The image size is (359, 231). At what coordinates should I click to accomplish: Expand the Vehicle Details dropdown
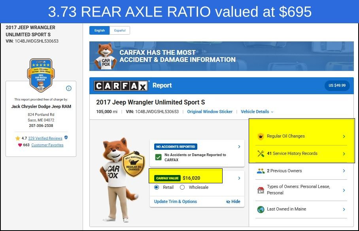pyautogui.click(x=257, y=112)
